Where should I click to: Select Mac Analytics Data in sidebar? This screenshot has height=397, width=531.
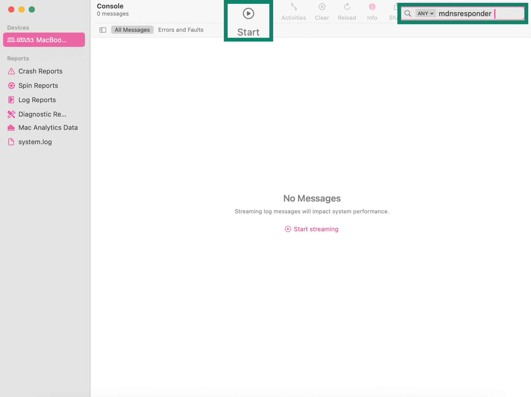[x=48, y=127]
